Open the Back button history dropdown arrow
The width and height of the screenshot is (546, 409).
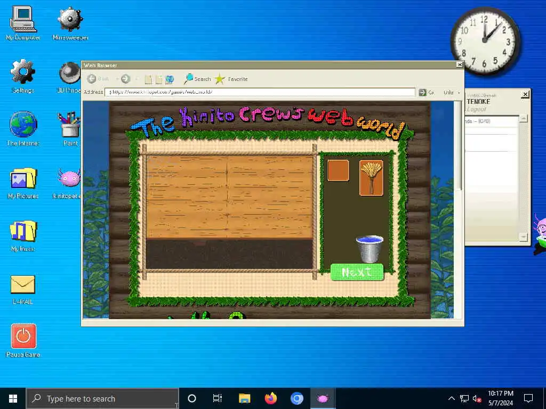click(x=117, y=79)
